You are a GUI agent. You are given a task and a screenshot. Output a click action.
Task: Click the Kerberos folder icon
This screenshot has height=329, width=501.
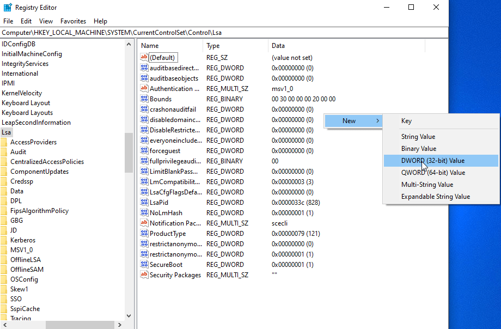pyautogui.click(x=4, y=240)
